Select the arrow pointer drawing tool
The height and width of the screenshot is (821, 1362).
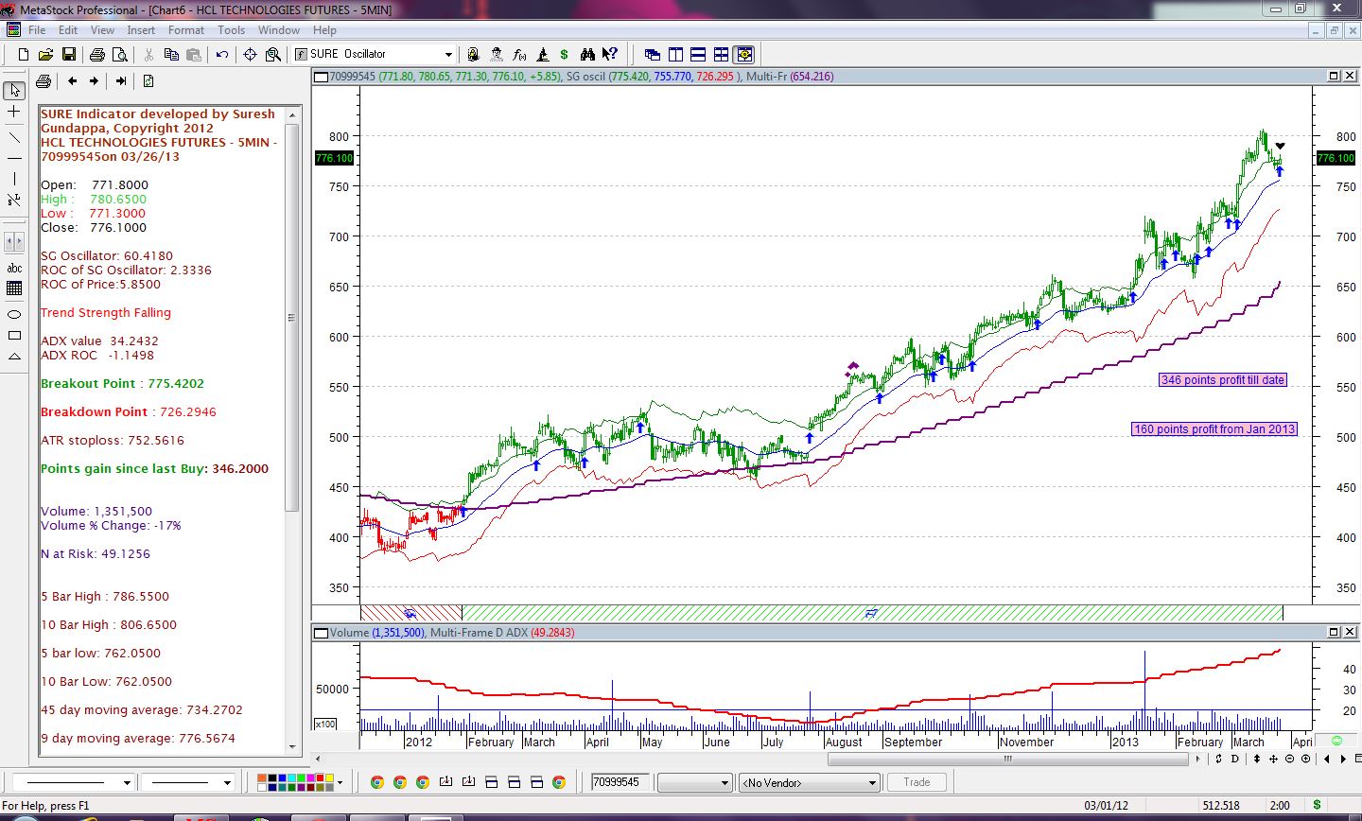pos(14,91)
